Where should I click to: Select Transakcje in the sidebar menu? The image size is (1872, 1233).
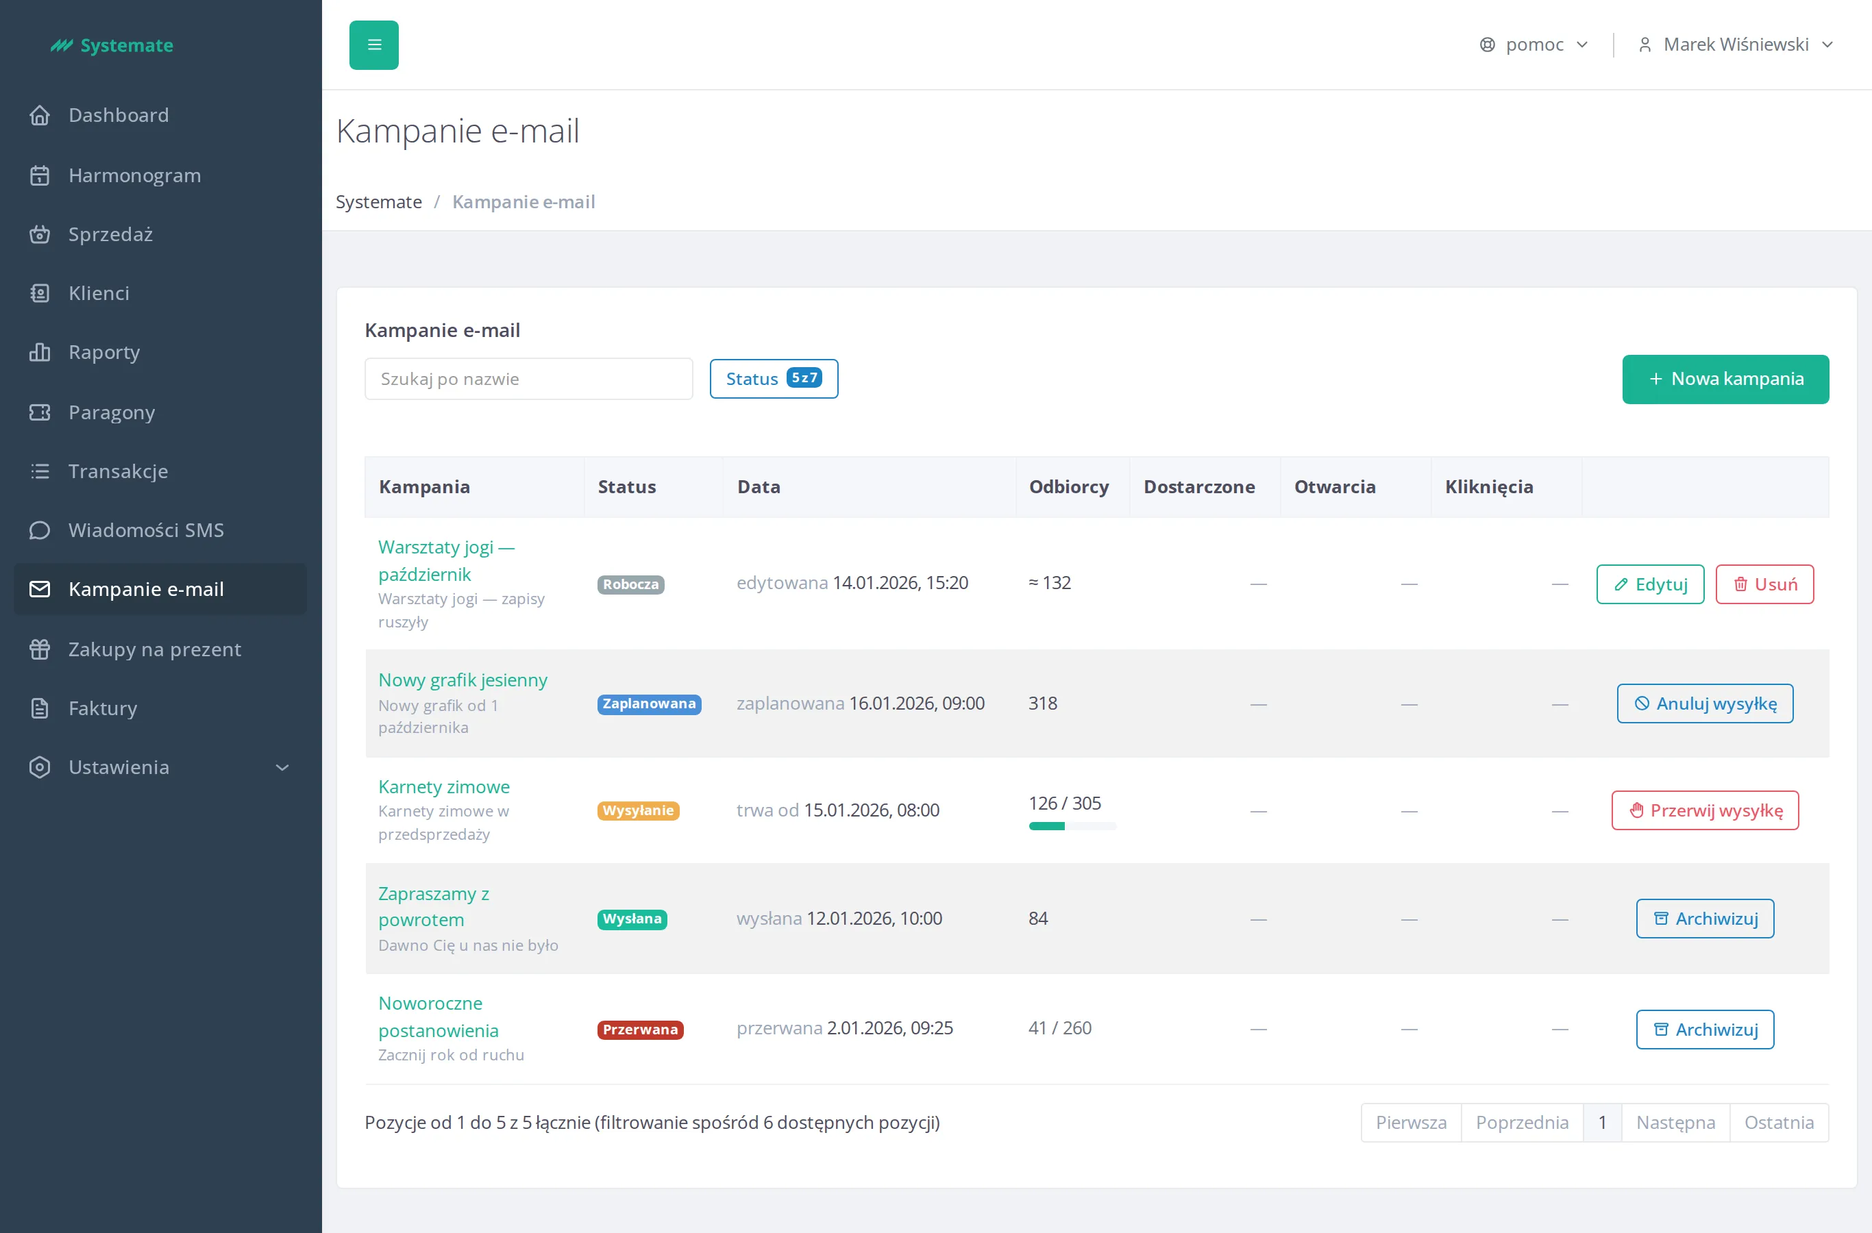point(160,470)
